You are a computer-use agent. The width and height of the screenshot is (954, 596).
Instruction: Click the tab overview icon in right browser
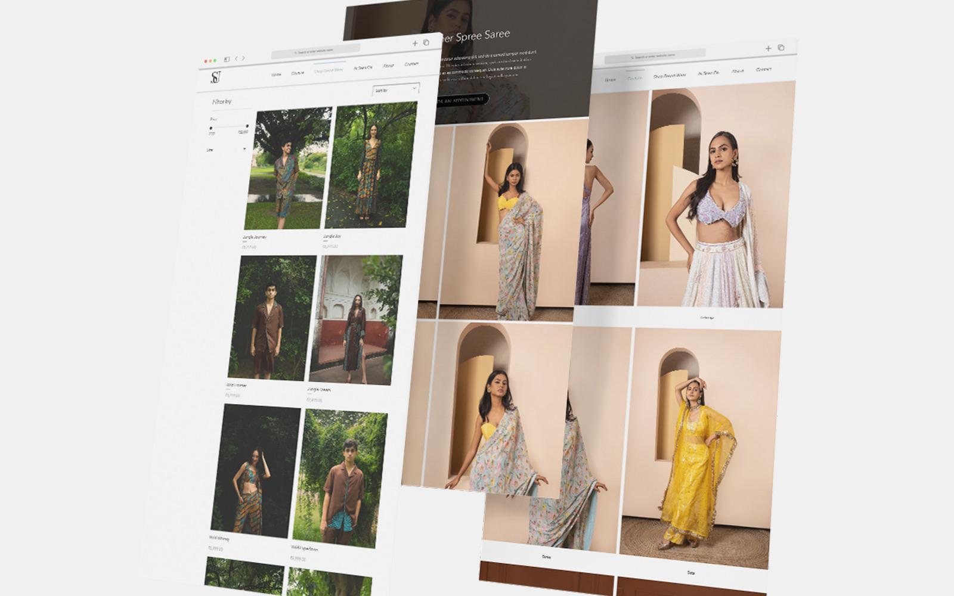point(780,48)
